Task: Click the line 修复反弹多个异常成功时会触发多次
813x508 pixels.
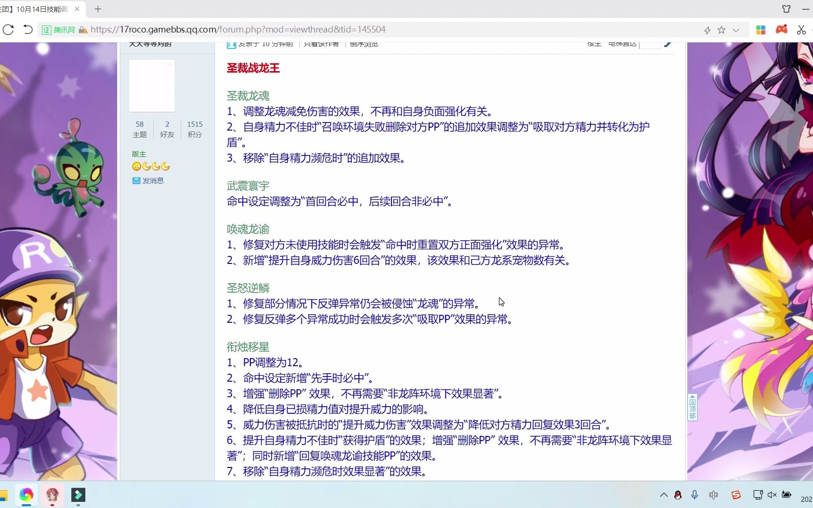Action: pos(370,319)
